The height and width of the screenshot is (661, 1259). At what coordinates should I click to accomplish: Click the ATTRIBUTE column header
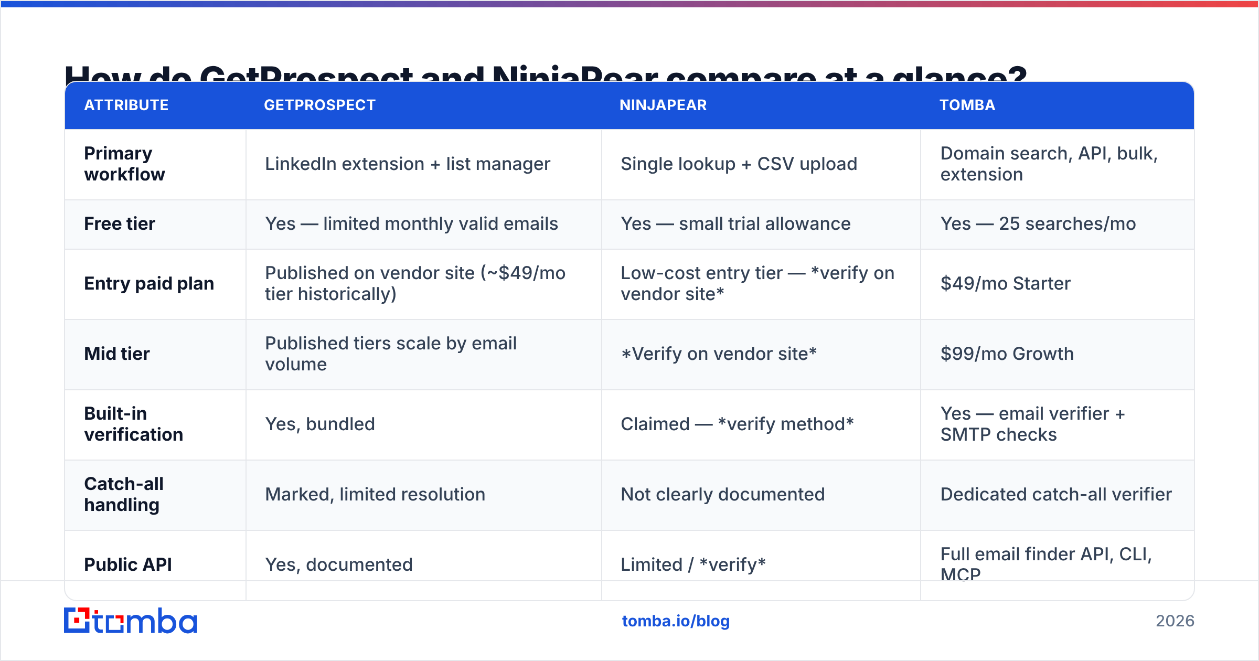pos(126,105)
